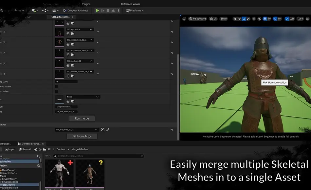Open the Platforms dropdown
Screen dimensions: 311x190
(x=135, y=10)
